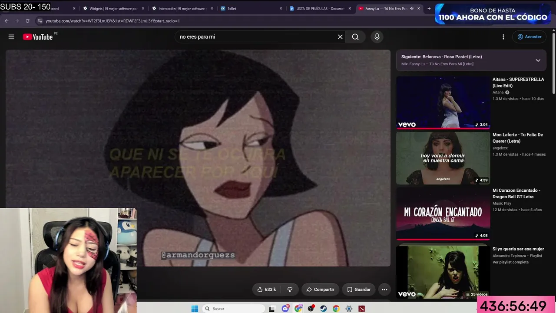Open a new browser tab with plus
The width and height of the screenshot is (556, 313).
point(429,8)
